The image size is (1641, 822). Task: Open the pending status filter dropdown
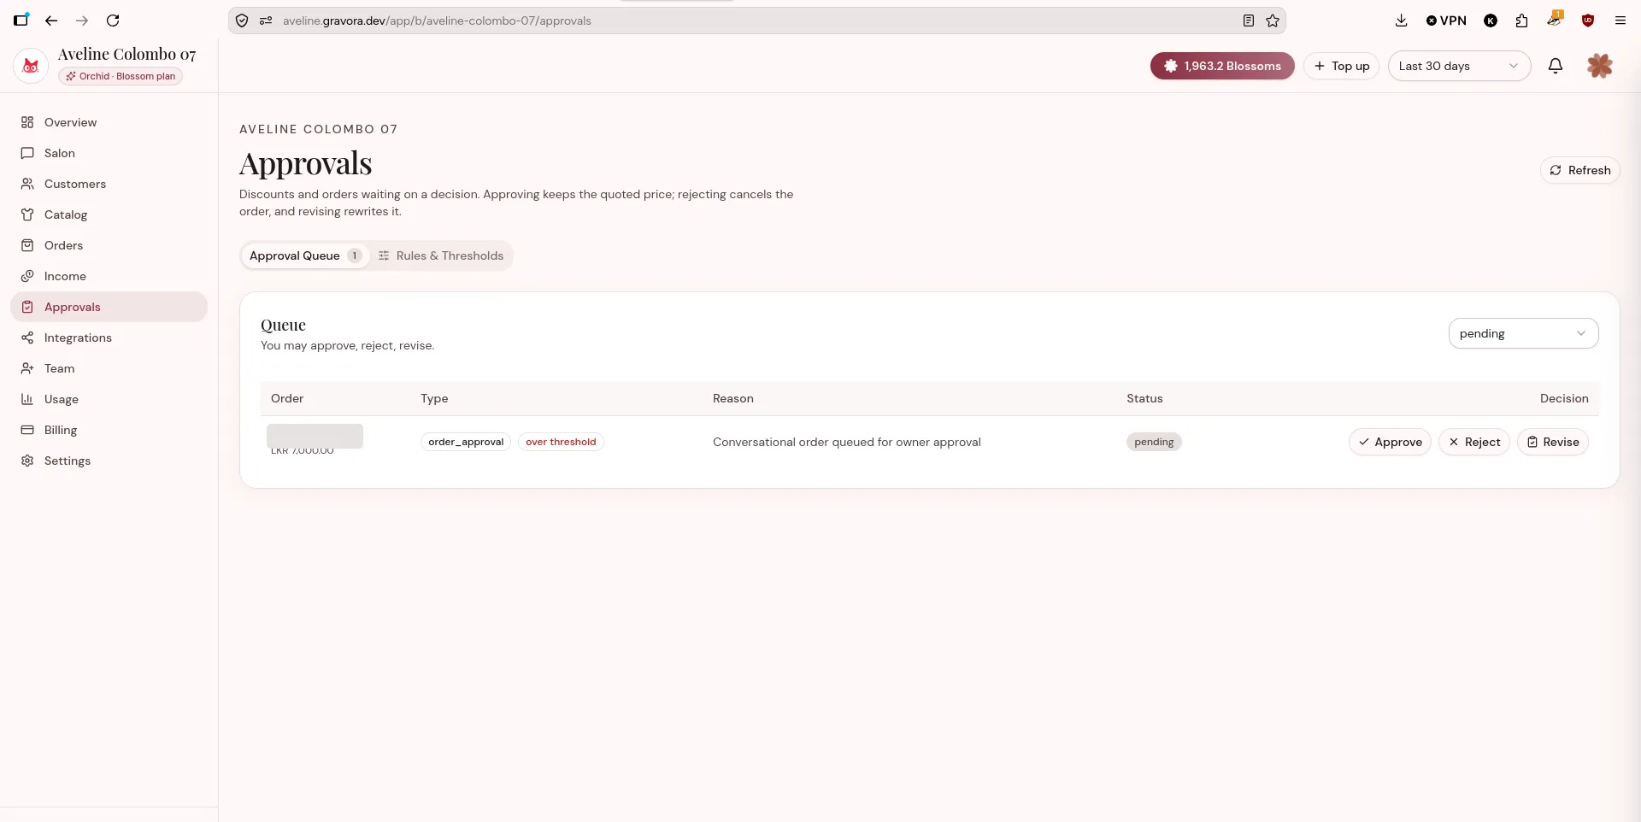(1523, 333)
